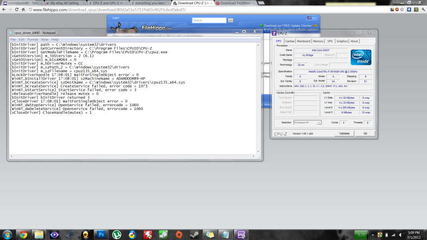Click the FileHippo search field
This screenshot has width=427, height=240.
point(209,20)
